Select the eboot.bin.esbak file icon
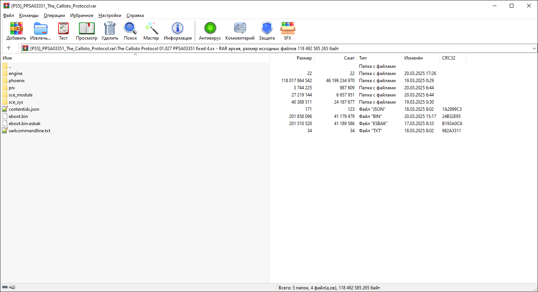This screenshot has height=292, width=538. point(5,123)
